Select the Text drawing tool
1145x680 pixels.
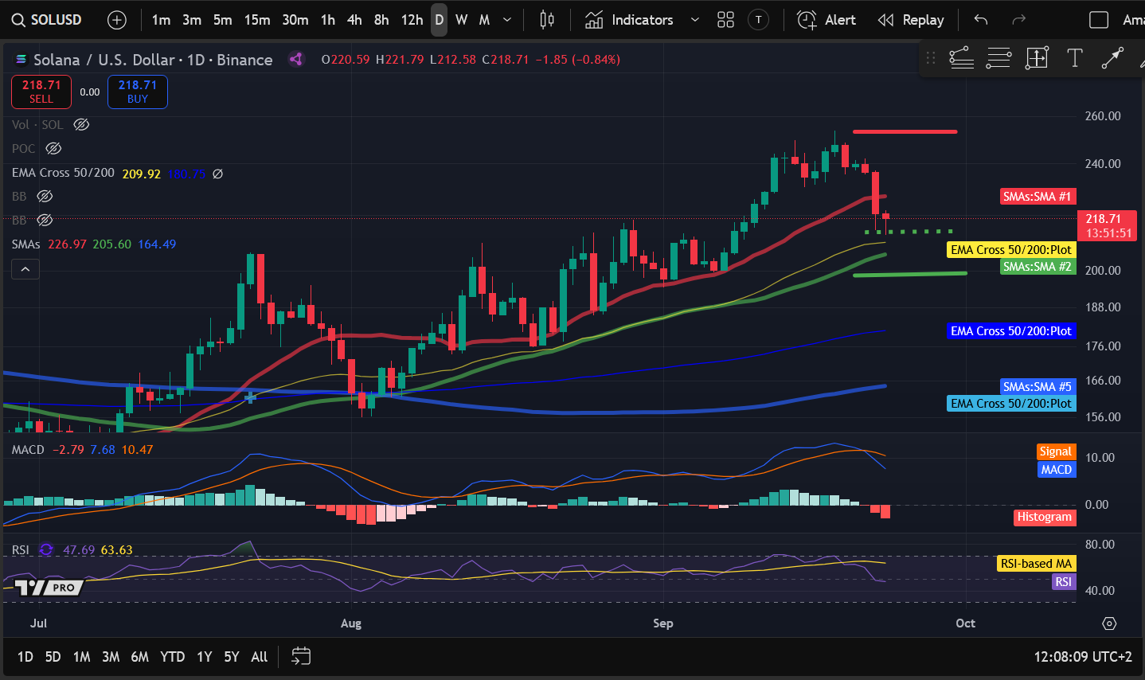pos(1075,57)
